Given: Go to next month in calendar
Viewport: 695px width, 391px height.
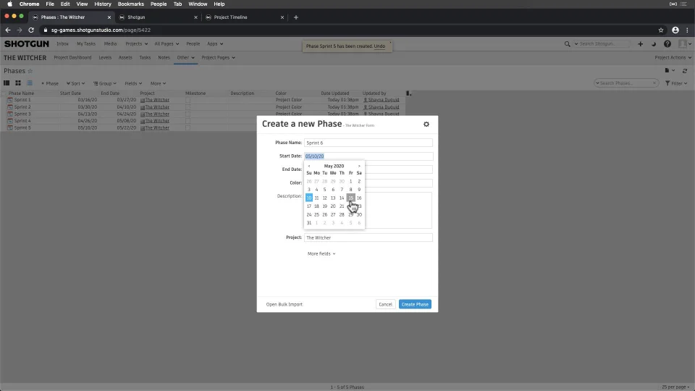Looking at the screenshot, I should click(x=359, y=166).
